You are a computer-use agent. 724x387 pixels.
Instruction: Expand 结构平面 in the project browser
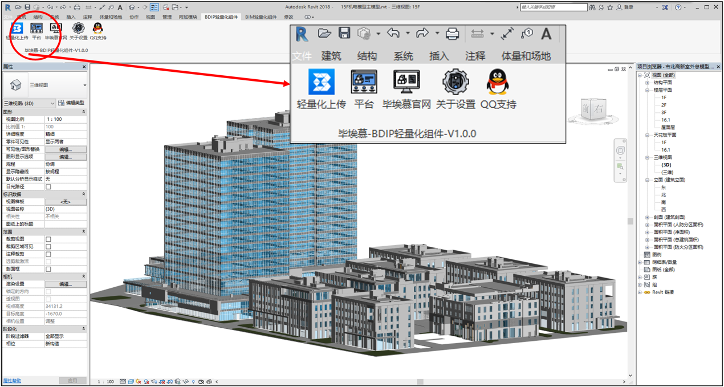tap(648, 83)
